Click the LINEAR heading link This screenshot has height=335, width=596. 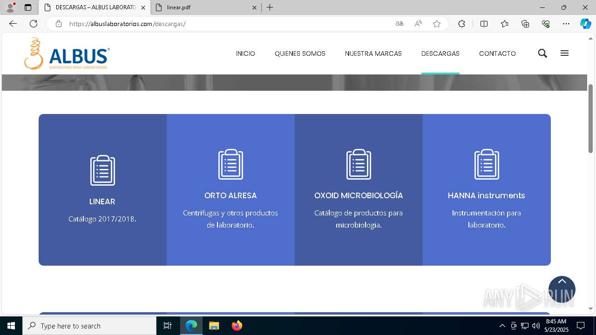[102, 201]
